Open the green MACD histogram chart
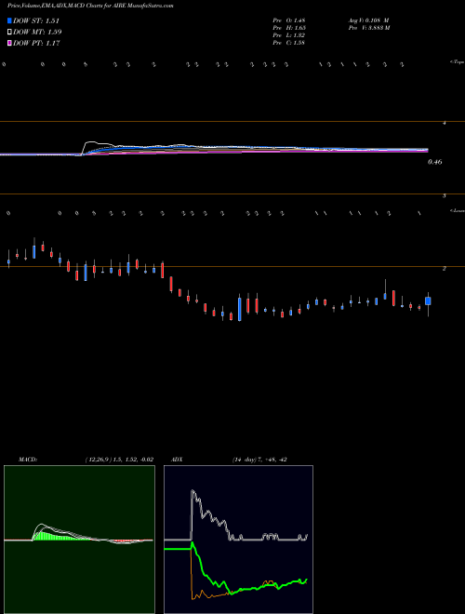This screenshot has width=465, height=614. pyautogui.click(x=79, y=540)
